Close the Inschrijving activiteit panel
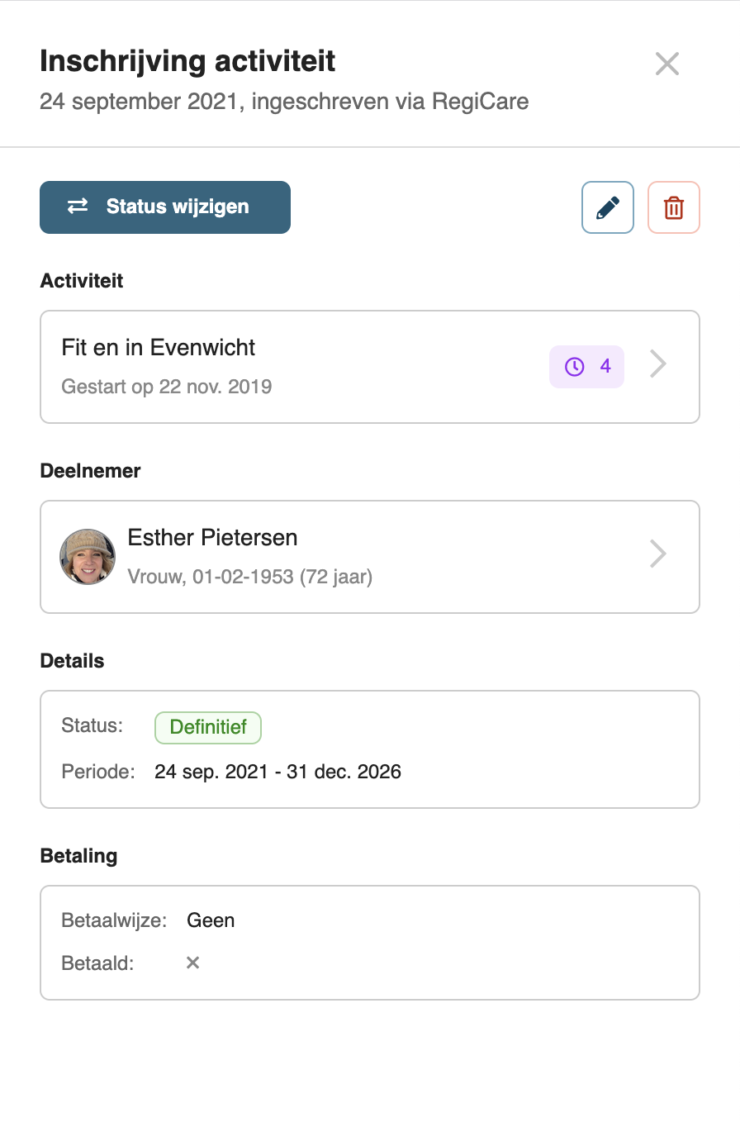The image size is (740, 1122). pyautogui.click(x=666, y=64)
